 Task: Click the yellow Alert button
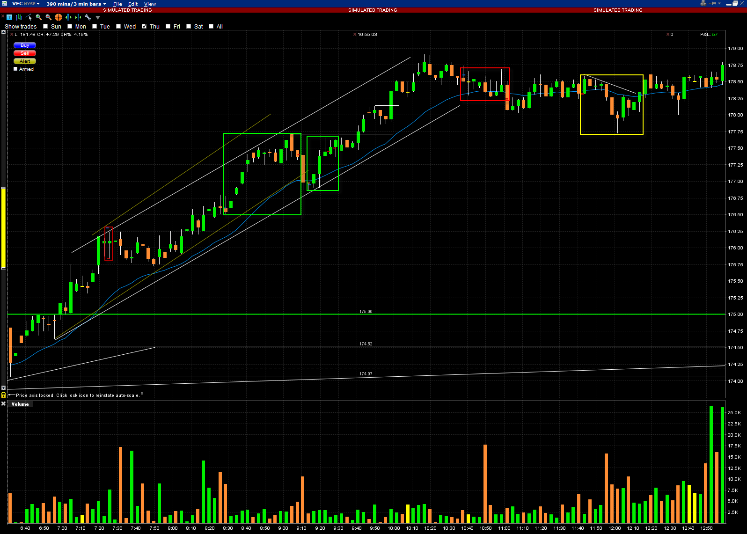click(25, 61)
